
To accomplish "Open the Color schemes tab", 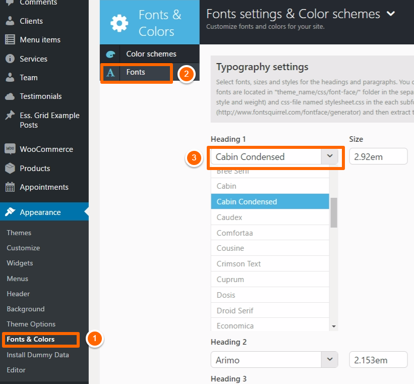I will click(x=150, y=54).
